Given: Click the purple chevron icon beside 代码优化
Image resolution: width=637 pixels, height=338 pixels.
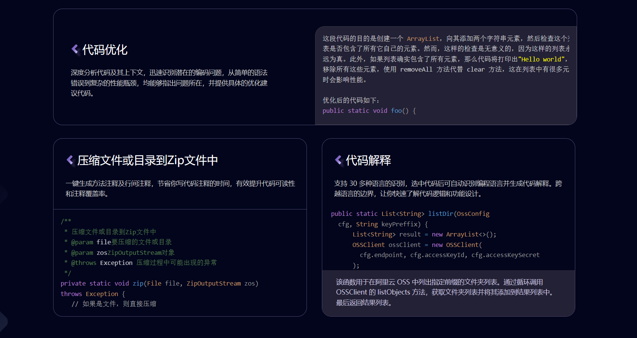Looking at the screenshot, I should (75, 49).
